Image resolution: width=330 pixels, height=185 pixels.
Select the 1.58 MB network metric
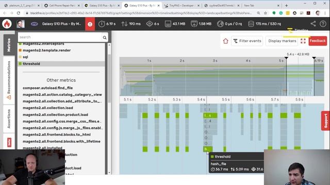click(201, 24)
